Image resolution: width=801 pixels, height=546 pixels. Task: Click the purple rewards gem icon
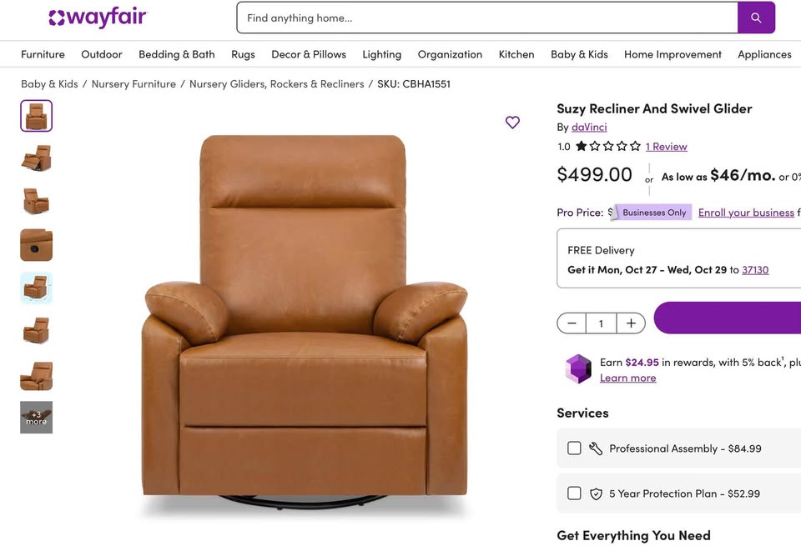click(x=578, y=368)
